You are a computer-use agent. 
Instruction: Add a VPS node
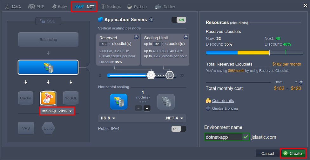(x=26, y=128)
